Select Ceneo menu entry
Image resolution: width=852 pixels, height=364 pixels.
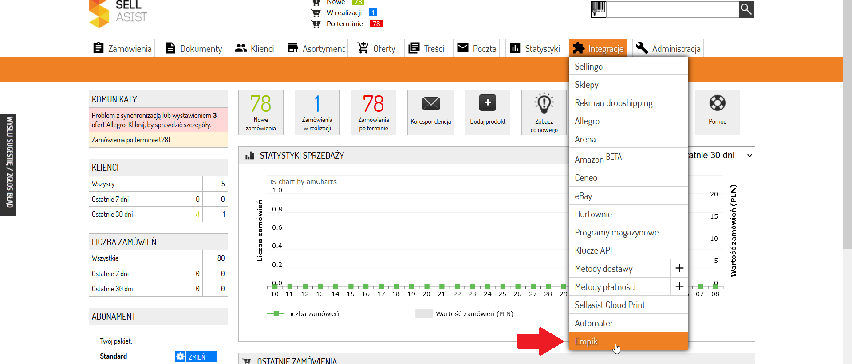(x=629, y=177)
